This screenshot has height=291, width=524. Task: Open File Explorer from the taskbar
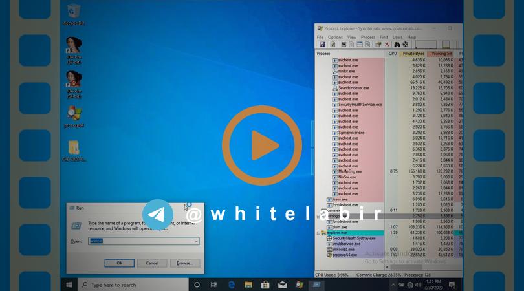tap(248, 285)
